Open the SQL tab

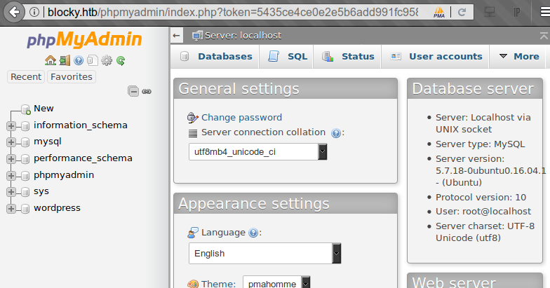[288, 56]
